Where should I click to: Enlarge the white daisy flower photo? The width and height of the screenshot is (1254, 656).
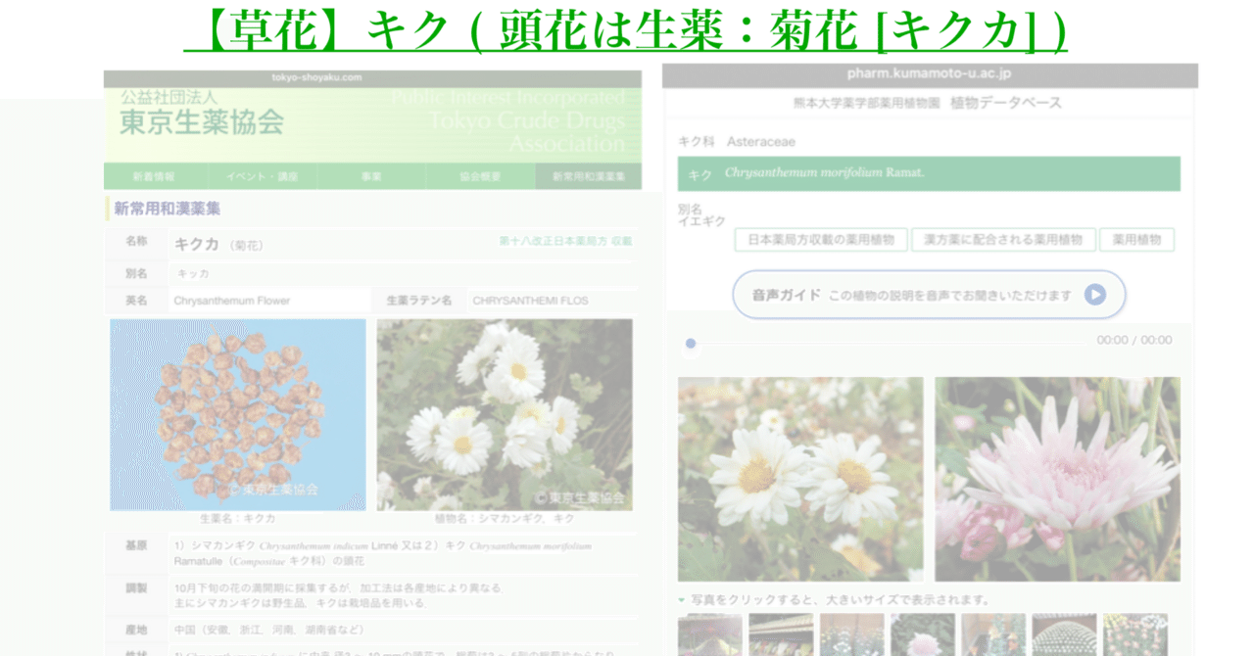coord(800,478)
